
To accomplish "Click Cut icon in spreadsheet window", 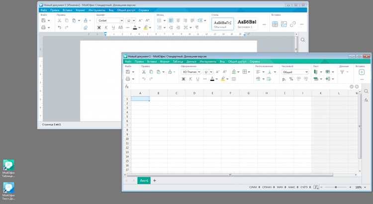I will pos(144,72).
